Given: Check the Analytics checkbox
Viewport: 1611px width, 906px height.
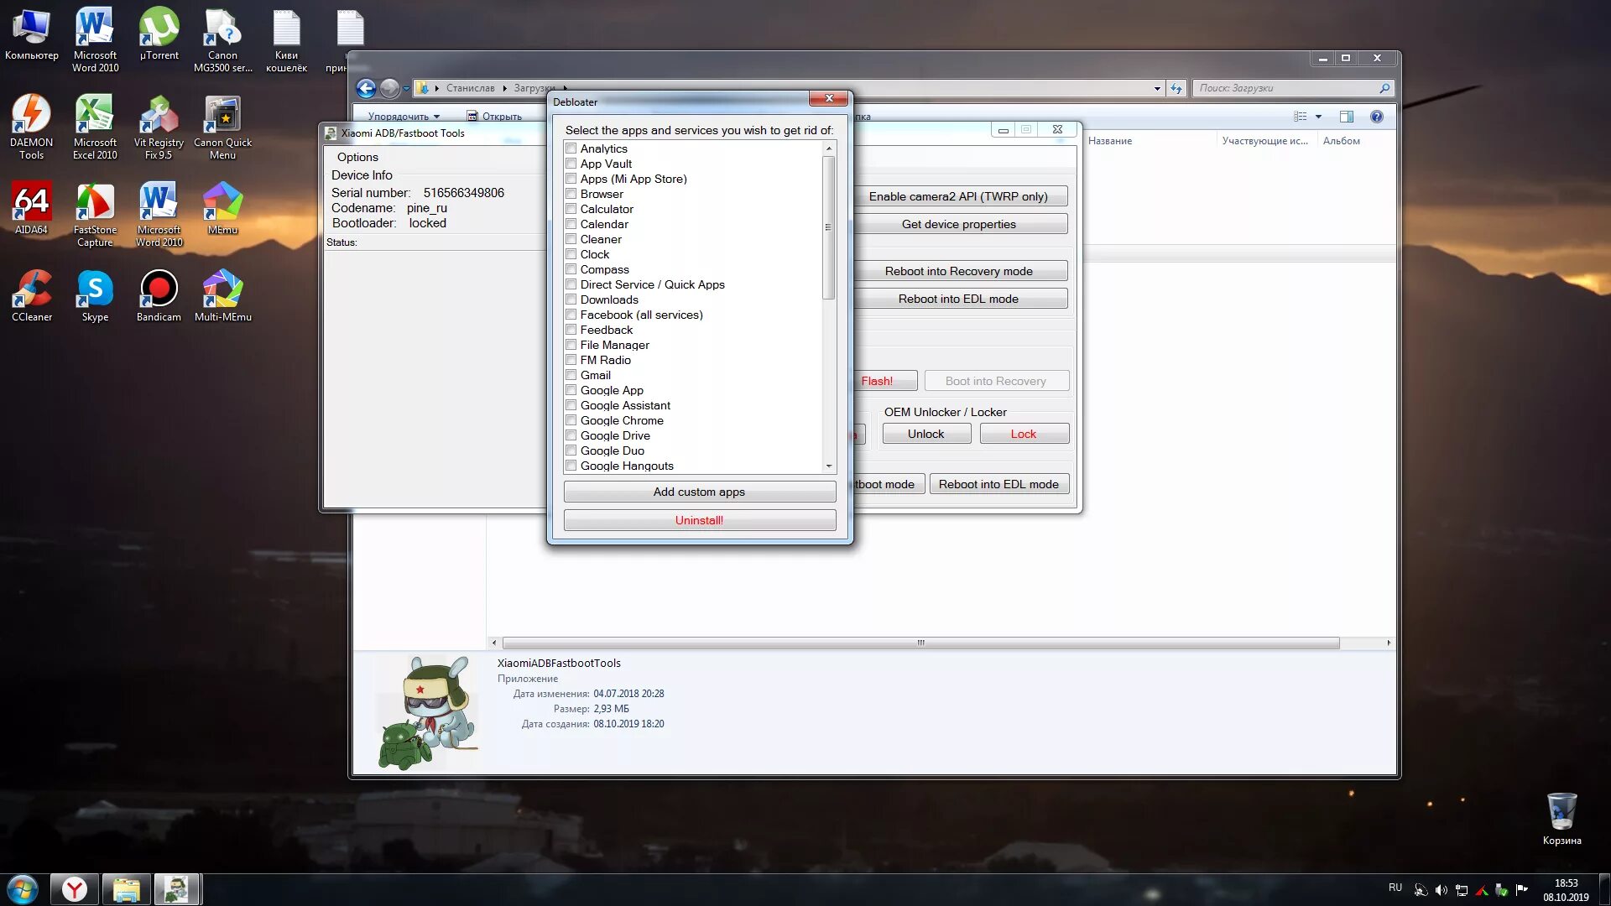Looking at the screenshot, I should tap(571, 148).
